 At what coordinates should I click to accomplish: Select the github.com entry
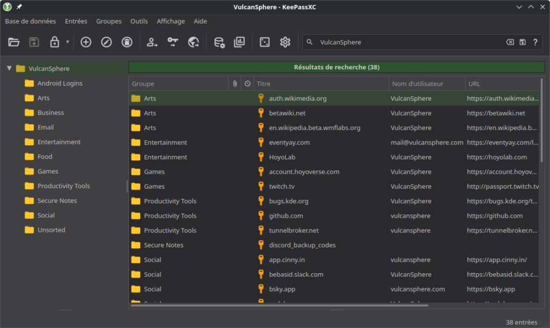tap(334, 216)
